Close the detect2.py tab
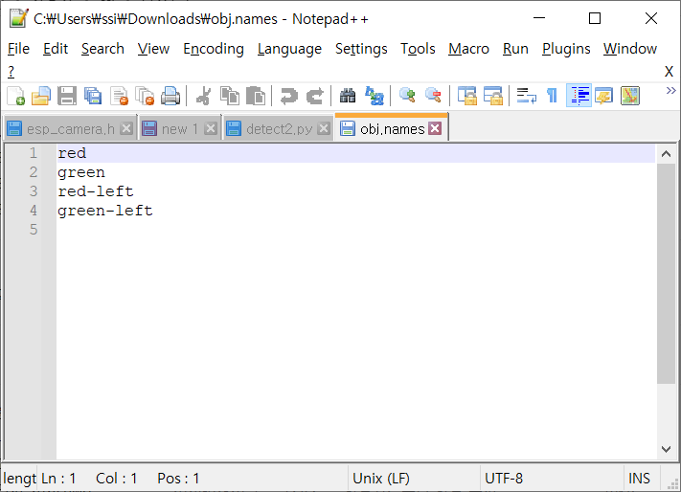The image size is (681, 492). [324, 128]
